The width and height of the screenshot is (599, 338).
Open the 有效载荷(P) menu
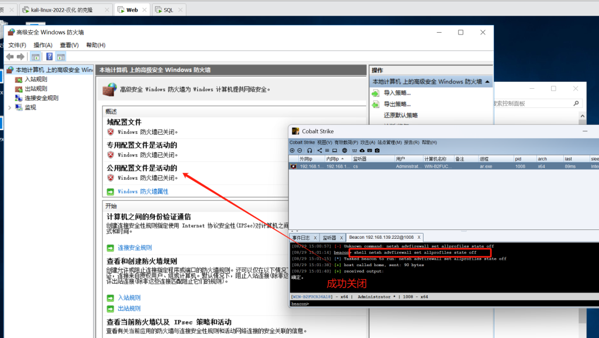pos(346,142)
